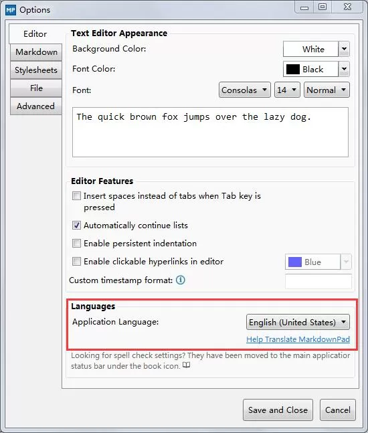
Task: Click the Cancel button
Action: pyautogui.click(x=338, y=410)
